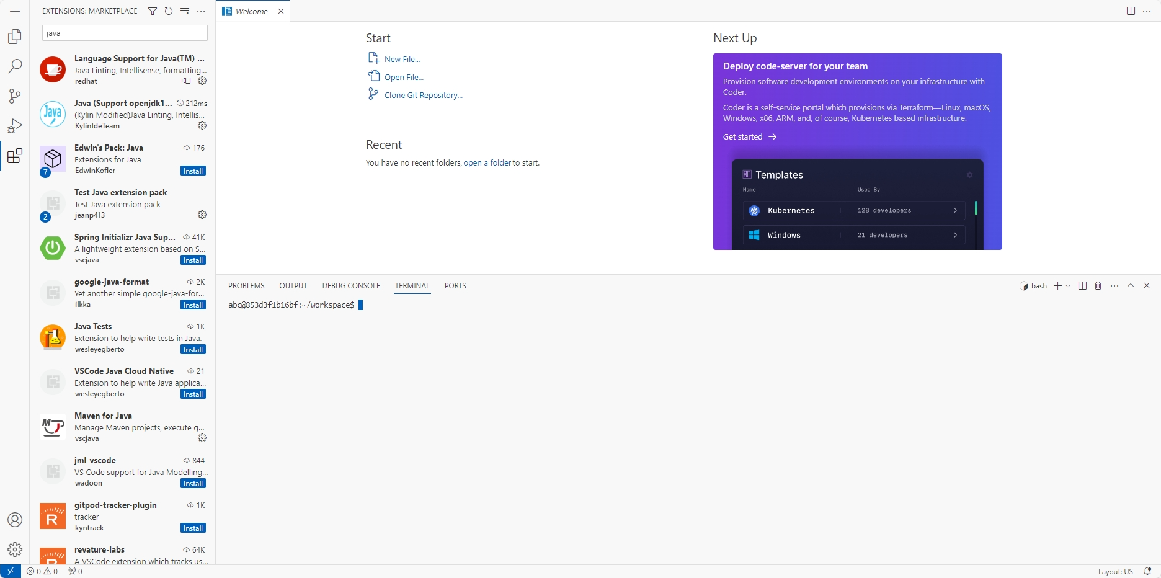Click the ports forwarded status bar item
The image size is (1161, 578).
(75, 571)
